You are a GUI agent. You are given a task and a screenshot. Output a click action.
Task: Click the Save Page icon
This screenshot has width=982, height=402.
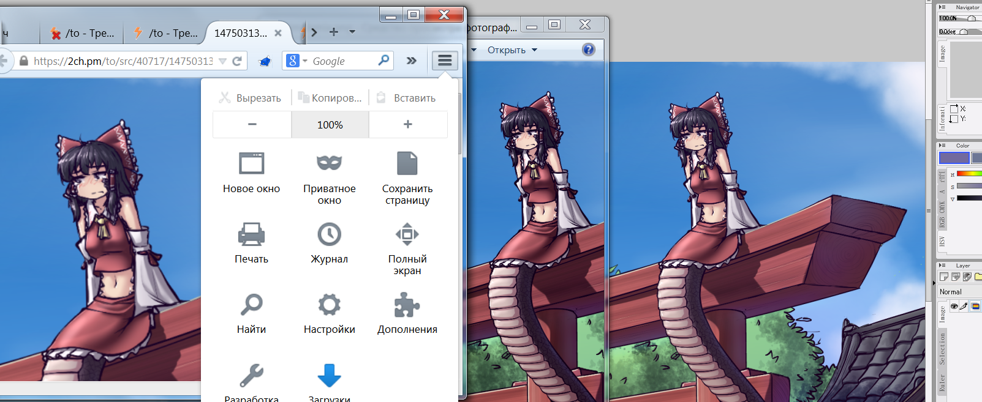coord(407,164)
